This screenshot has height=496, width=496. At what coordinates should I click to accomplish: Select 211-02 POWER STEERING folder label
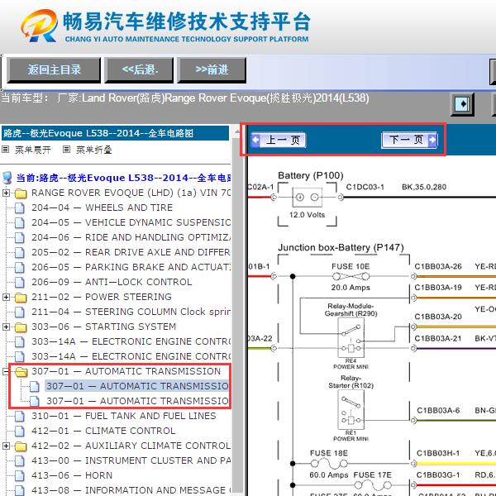tap(102, 297)
